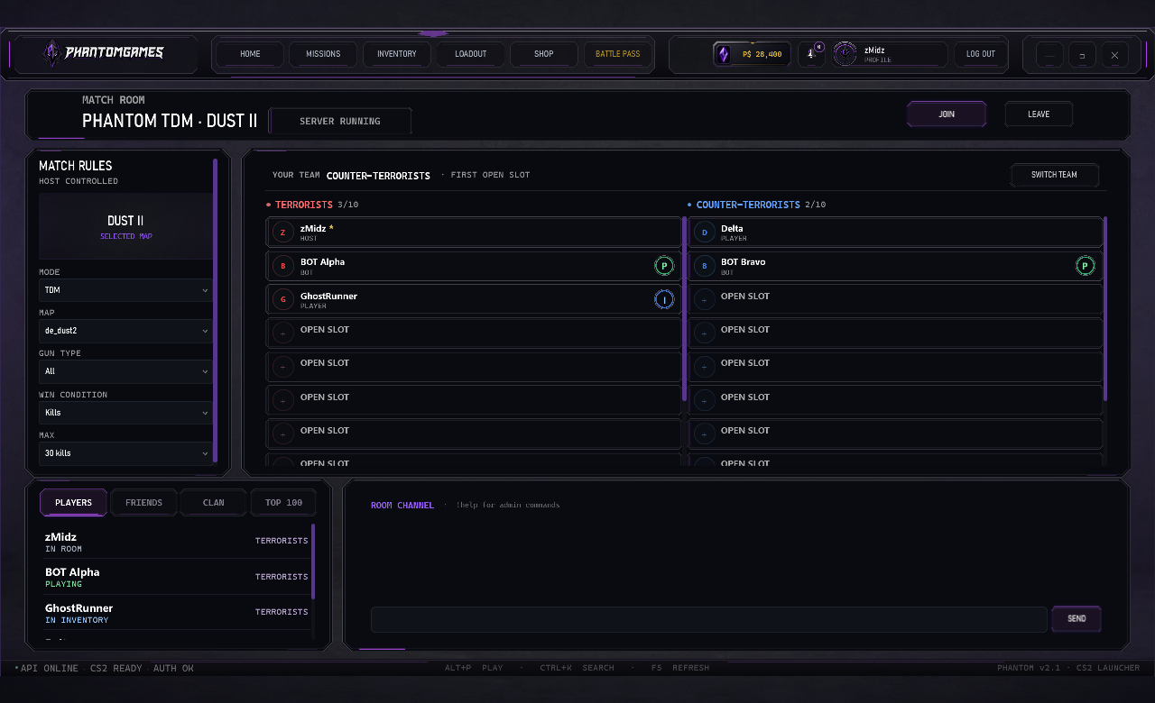This screenshot has width=1155, height=703.
Task: Open the Mode dropdown showing TDM
Action: (125, 290)
